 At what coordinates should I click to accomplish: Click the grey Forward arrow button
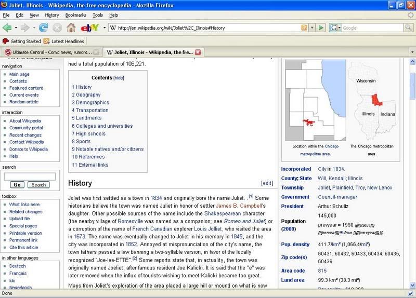[x=24, y=28]
